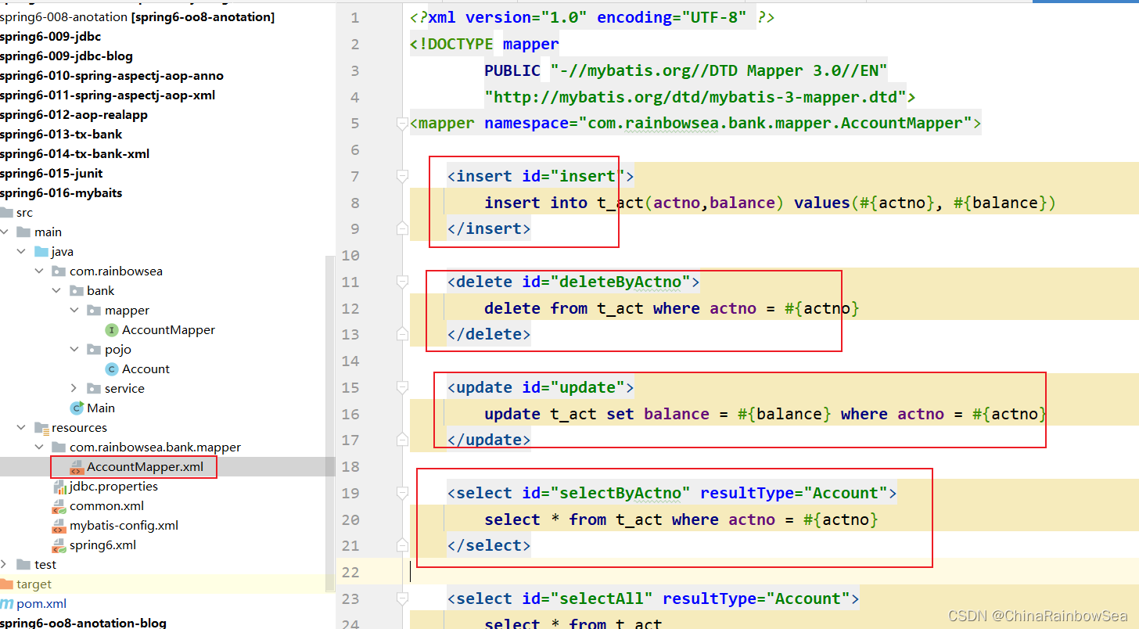Viewport: 1139px width, 629px height.
Task: Click the bank package folder icon
Action: (x=76, y=291)
